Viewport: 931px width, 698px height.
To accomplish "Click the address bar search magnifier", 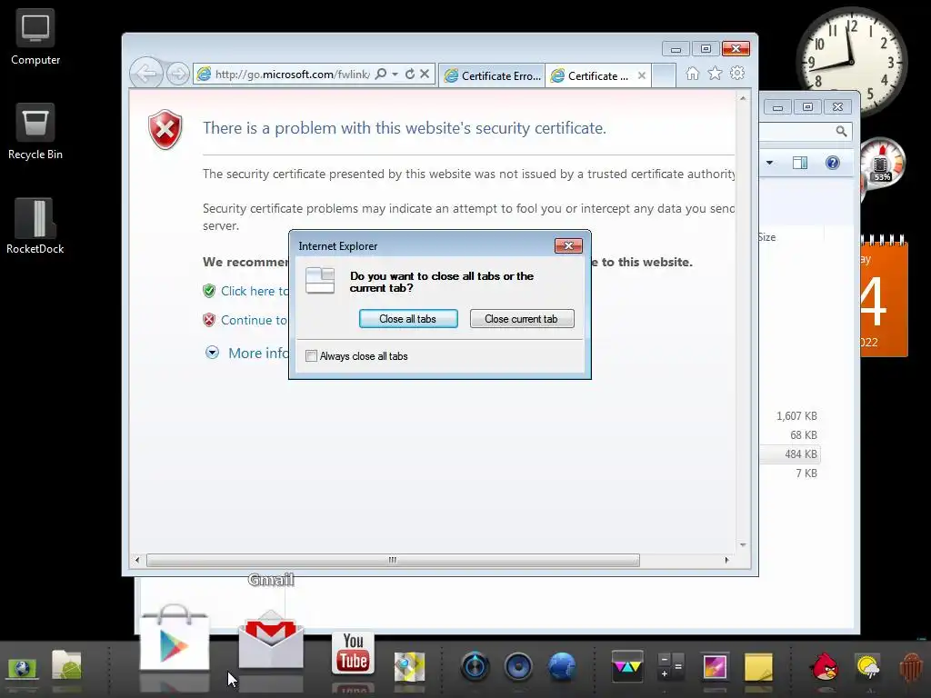I will pos(381,74).
